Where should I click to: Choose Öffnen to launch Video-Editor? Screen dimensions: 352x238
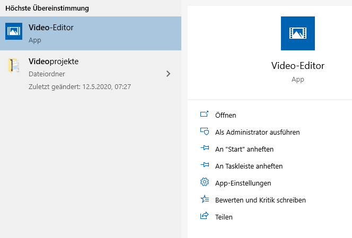(226, 115)
